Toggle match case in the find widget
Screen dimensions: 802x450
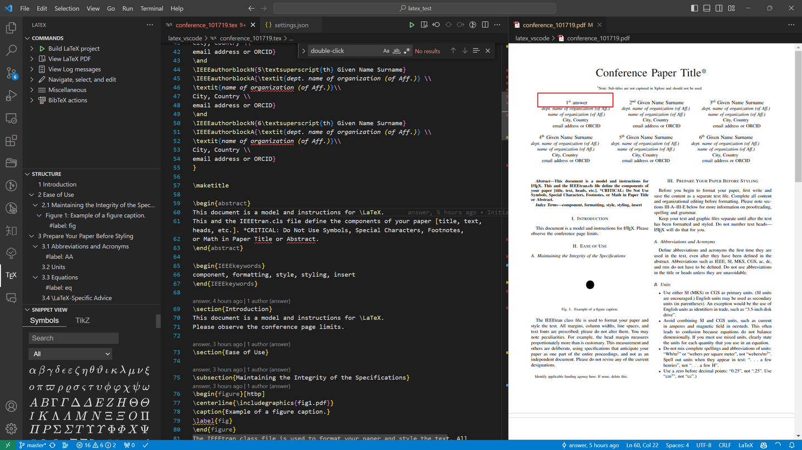(387, 51)
